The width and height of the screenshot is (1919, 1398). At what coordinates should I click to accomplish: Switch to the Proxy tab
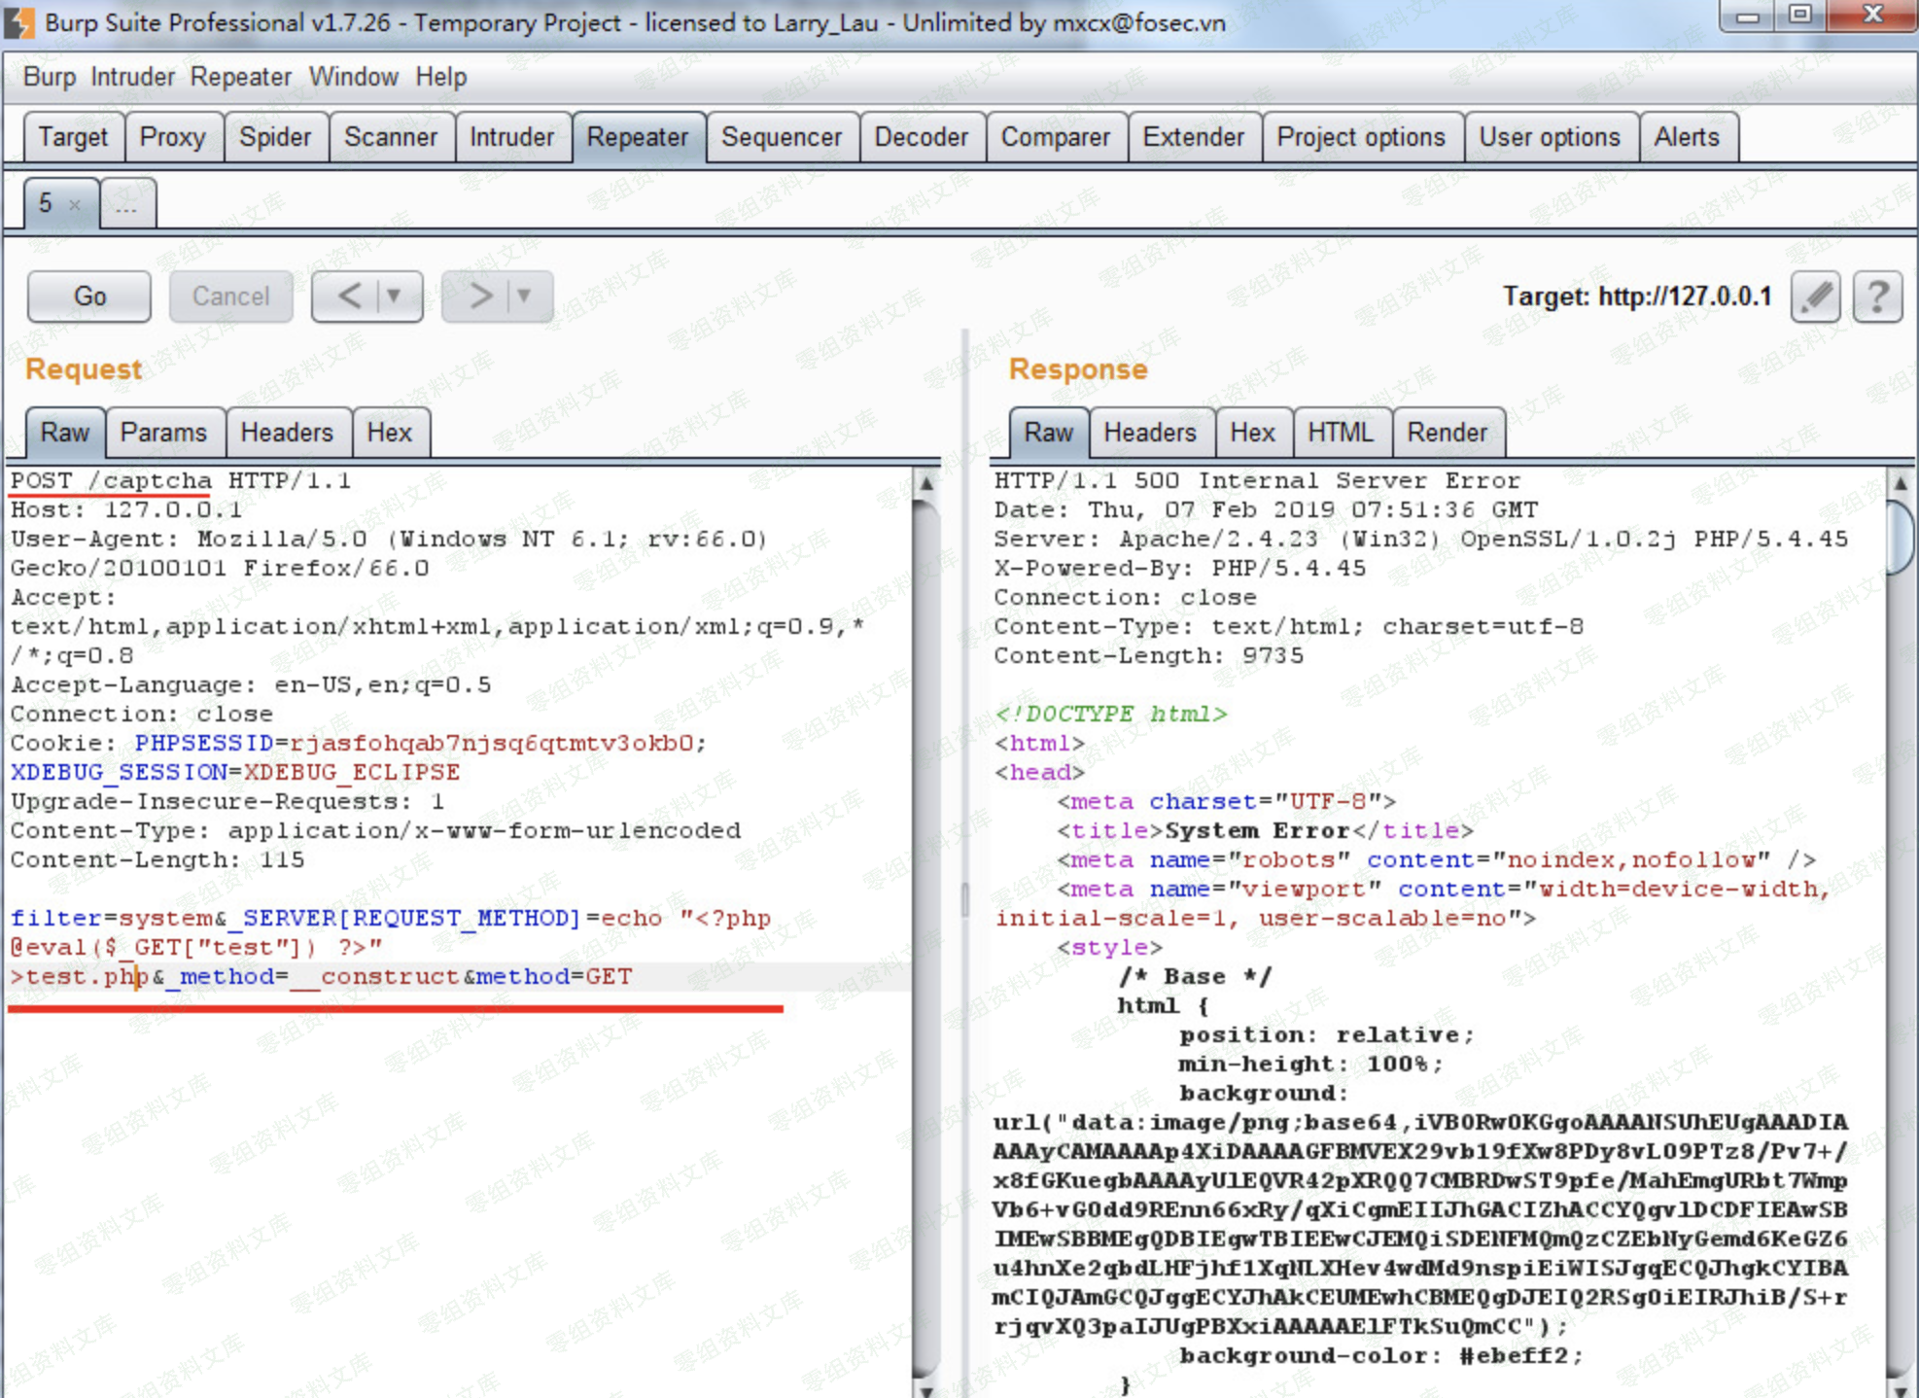(x=172, y=137)
